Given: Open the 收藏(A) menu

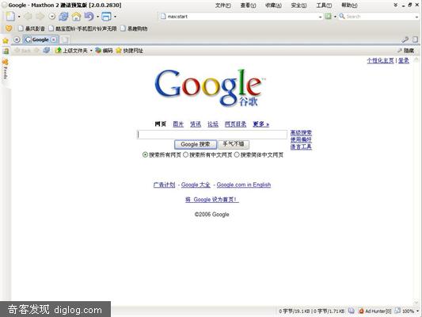Looking at the screenshot, I should click(x=273, y=5).
